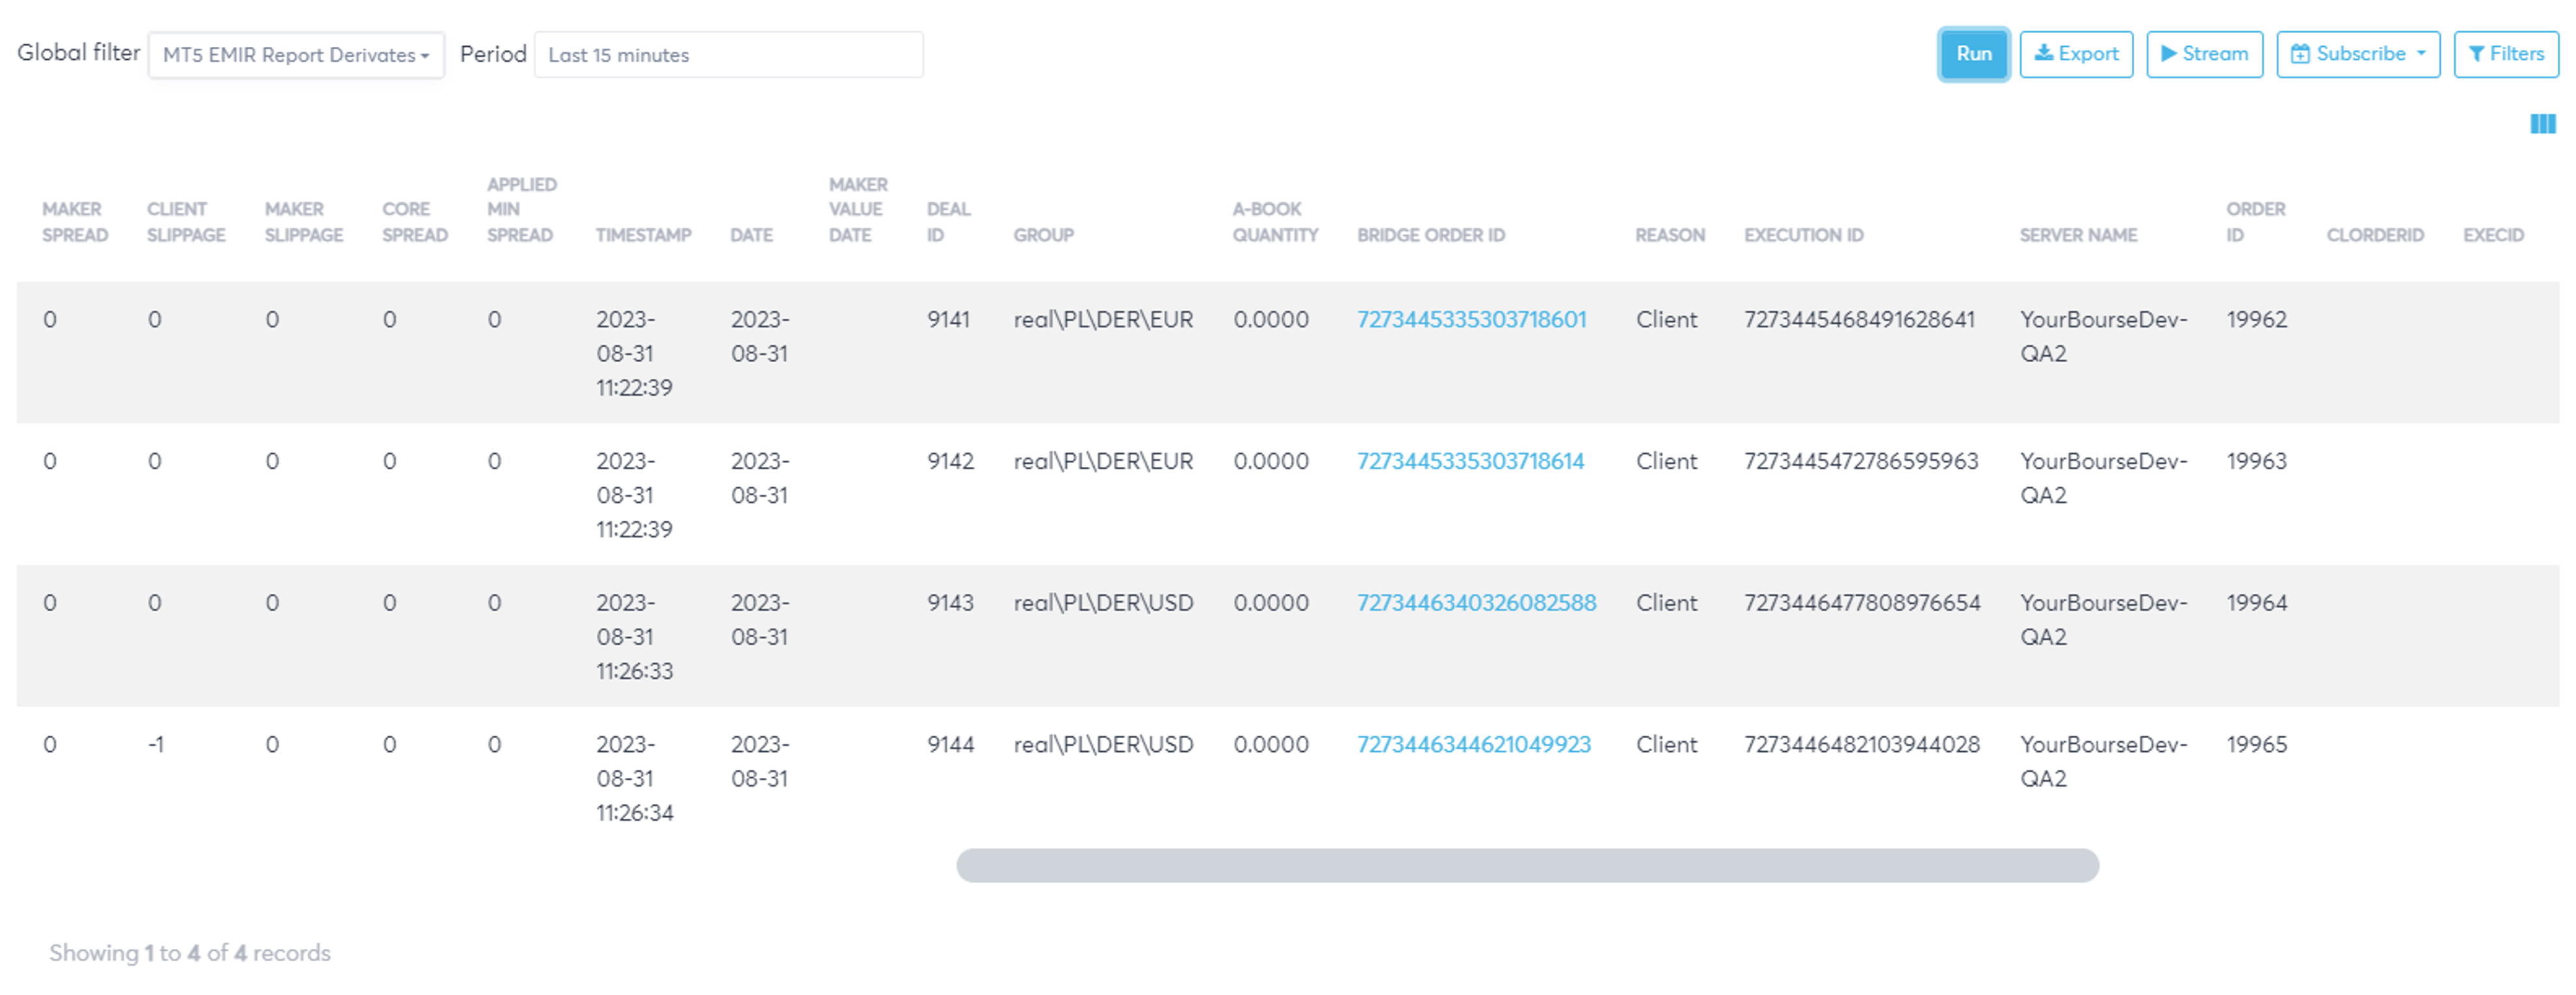Click the horizontal table scrollbar
The width and height of the screenshot is (2576, 995).
tap(1527, 866)
